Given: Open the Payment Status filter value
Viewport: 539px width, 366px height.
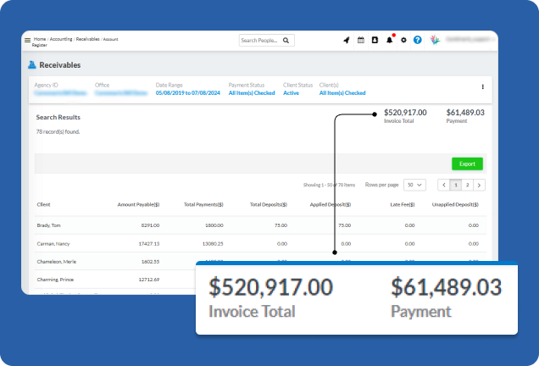Looking at the screenshot, I should (x=252, y=93).
